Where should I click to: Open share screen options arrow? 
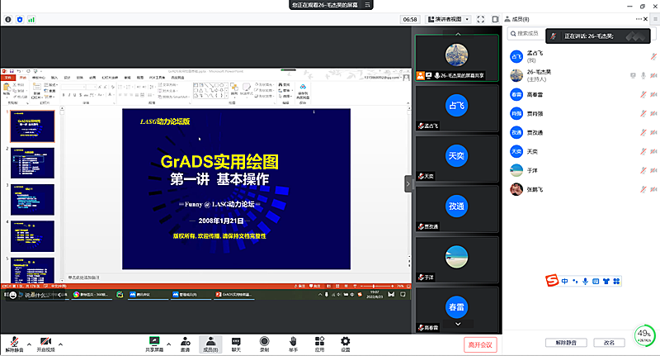[x=169, y=344]
